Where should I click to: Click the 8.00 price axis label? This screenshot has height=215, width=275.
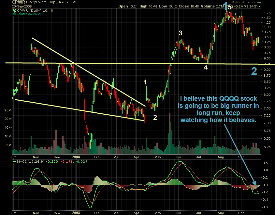coord(267,95)
